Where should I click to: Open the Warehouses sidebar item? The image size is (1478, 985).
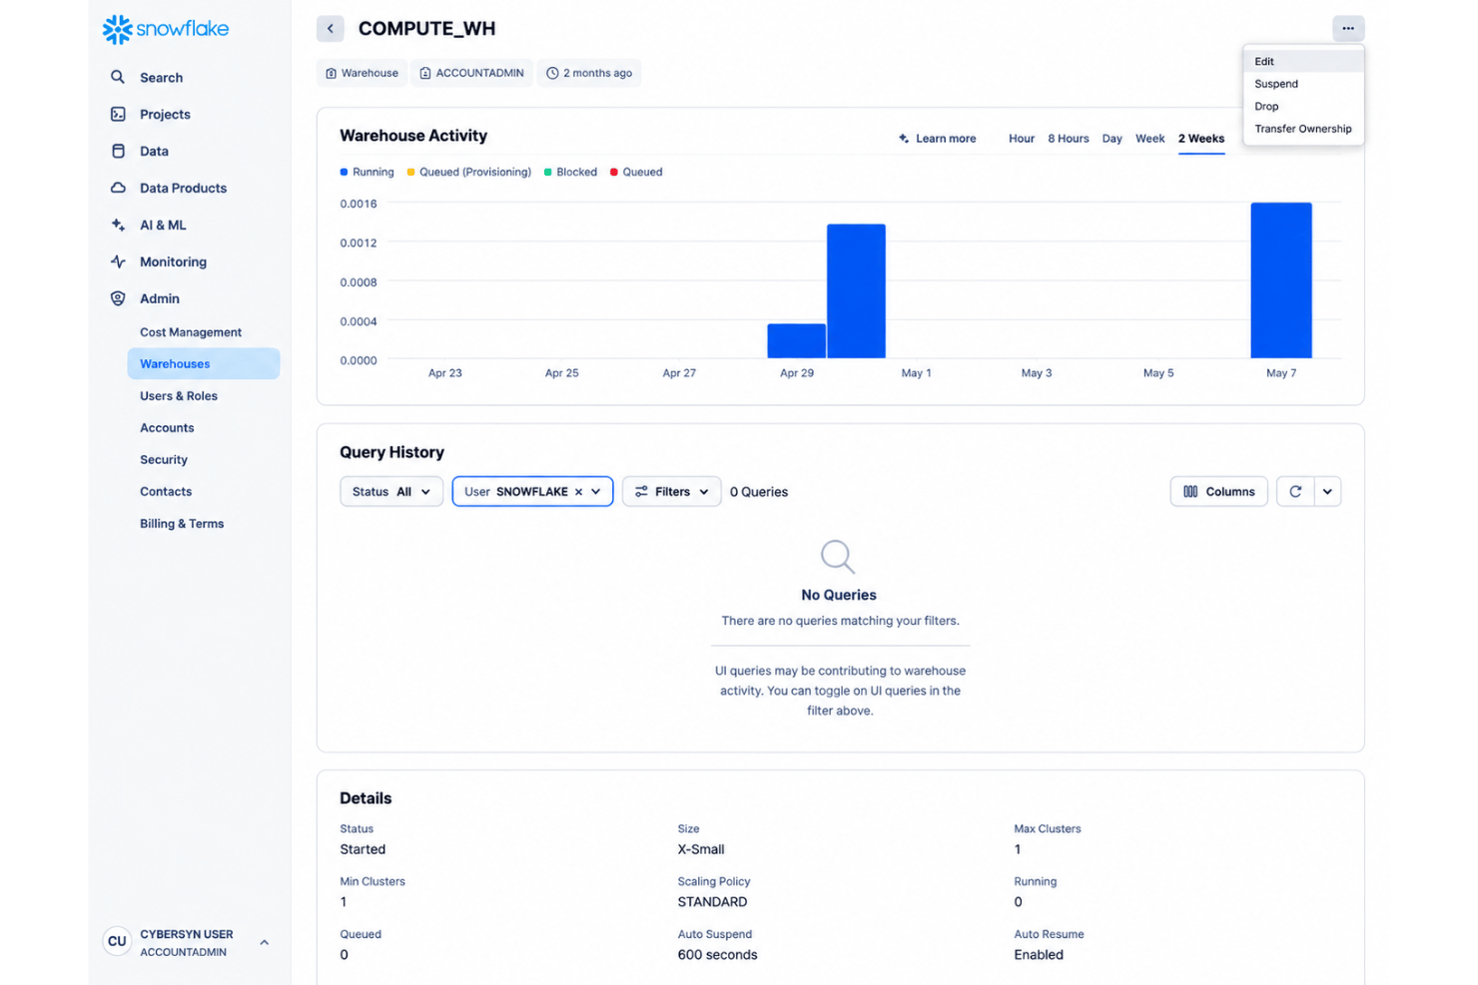[204, 363]
